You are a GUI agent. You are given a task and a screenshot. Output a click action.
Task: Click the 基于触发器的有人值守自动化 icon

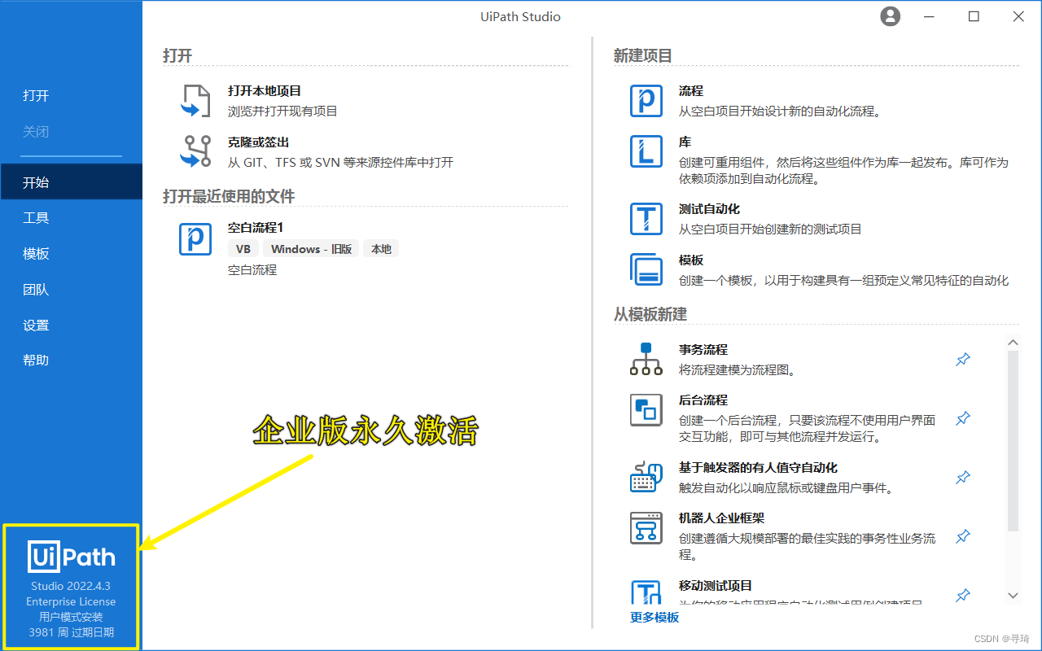tap(646, 477)
